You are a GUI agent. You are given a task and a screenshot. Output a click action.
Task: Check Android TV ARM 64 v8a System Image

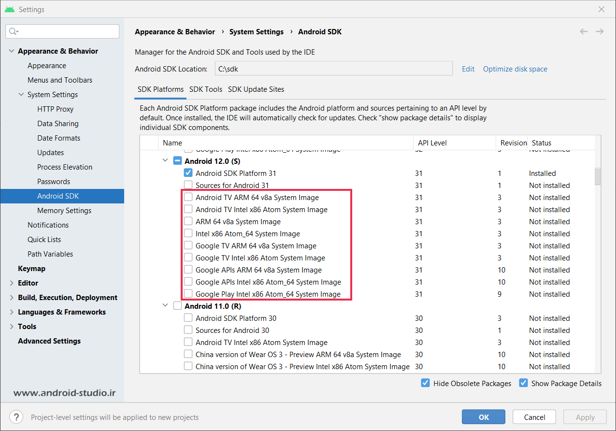(x=188, y=197)
